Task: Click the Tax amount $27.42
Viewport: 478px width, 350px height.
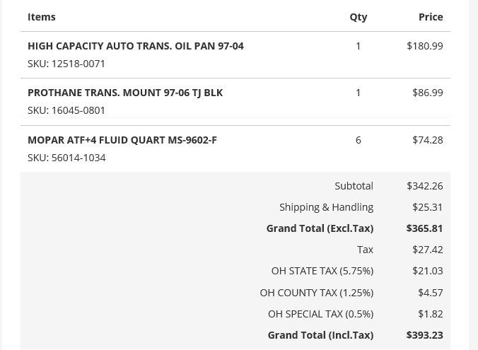Action: pos(427,250)
